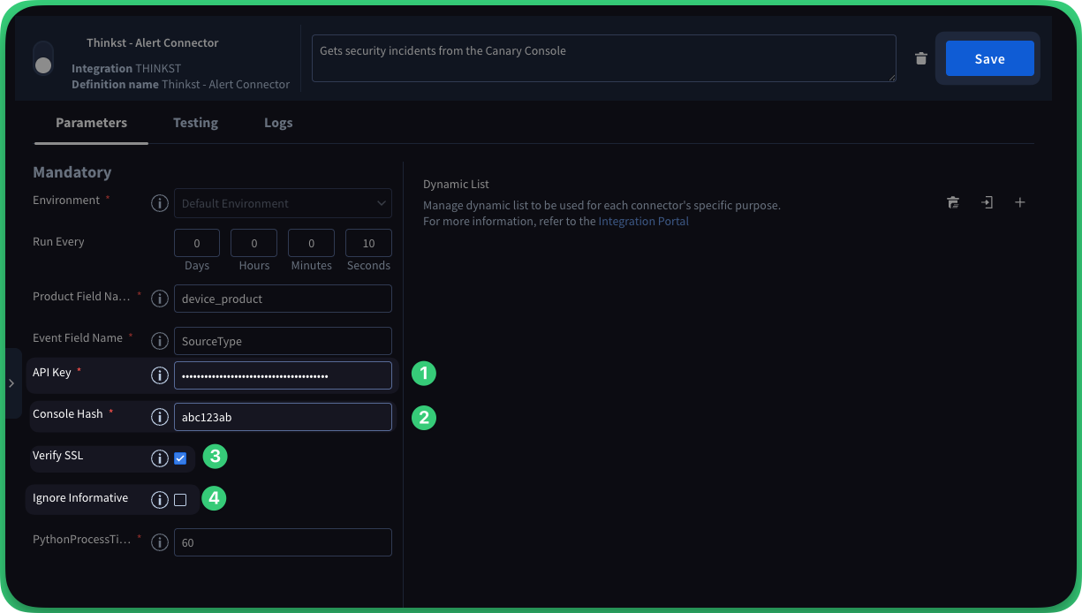Image resolution: width=1082 pixels, height=613 pixels.
Task: Open the Integration Portal link
Action: tap(643, 222)
